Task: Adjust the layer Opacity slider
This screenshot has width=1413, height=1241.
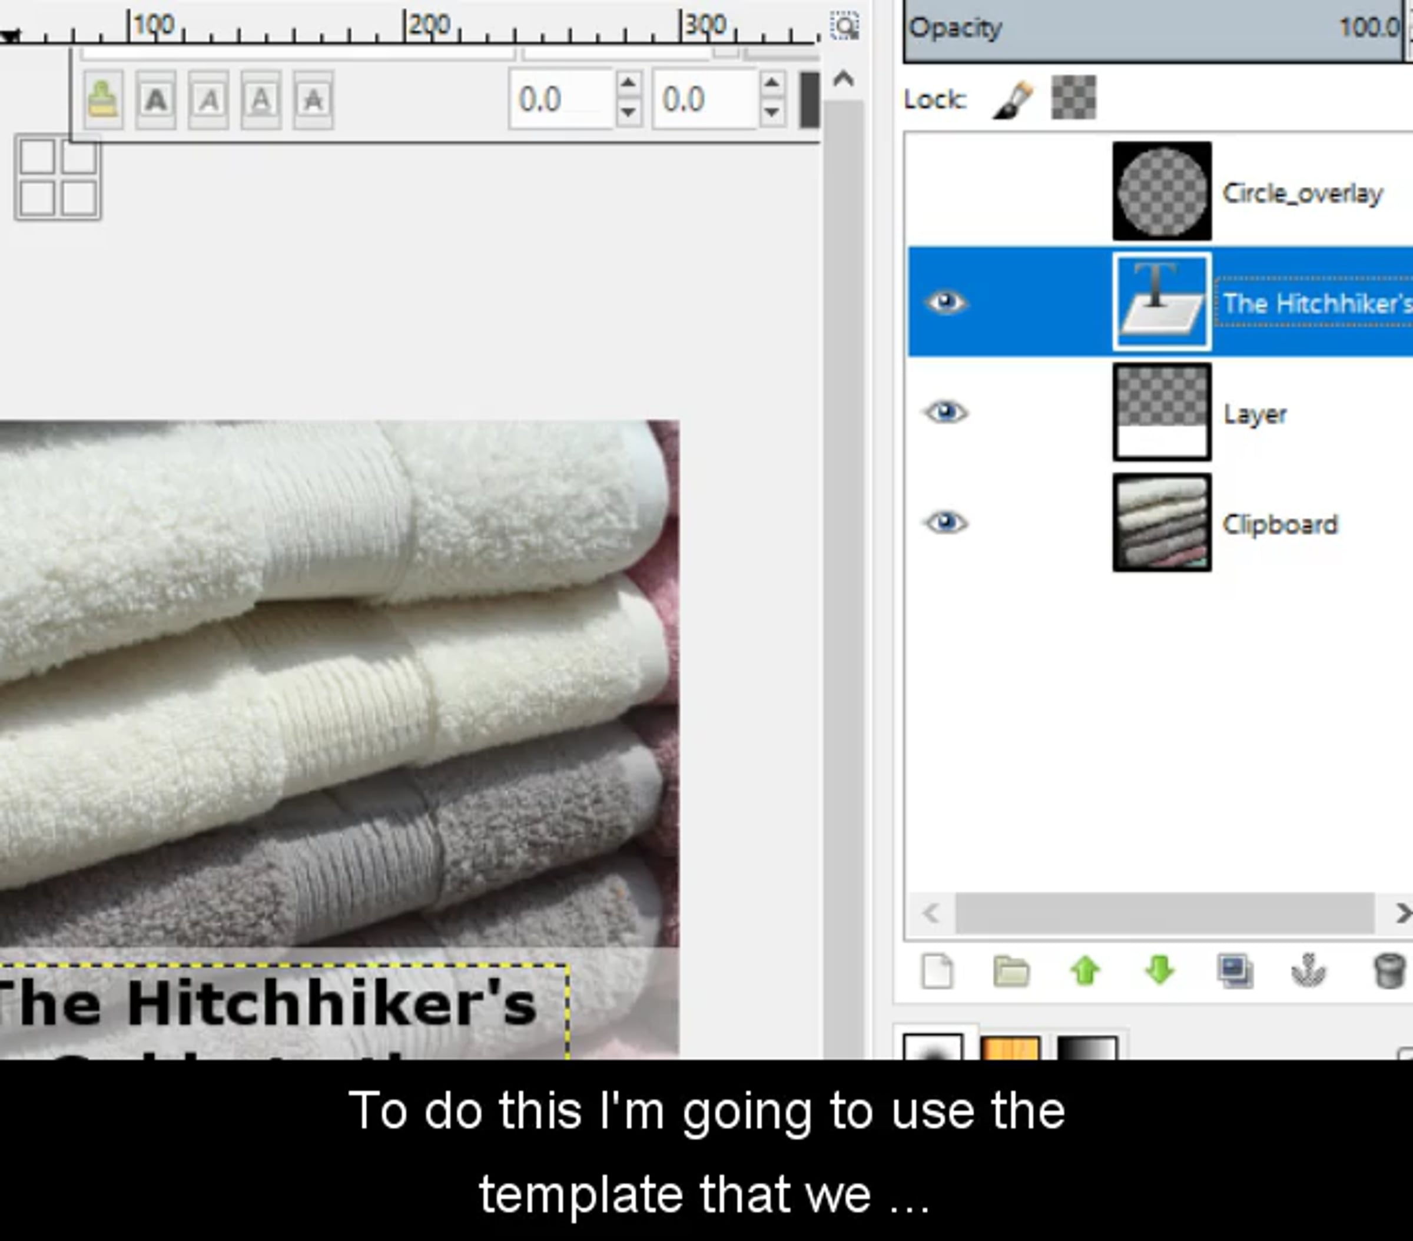Action: (1153, 29)
